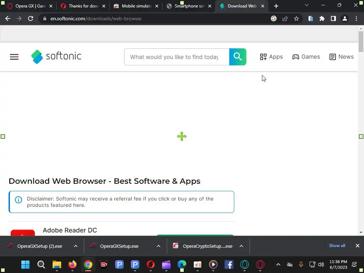This screenshot has height=273, width=364.
Task: Open a new browser tab
Action: (x=276, y=6)
